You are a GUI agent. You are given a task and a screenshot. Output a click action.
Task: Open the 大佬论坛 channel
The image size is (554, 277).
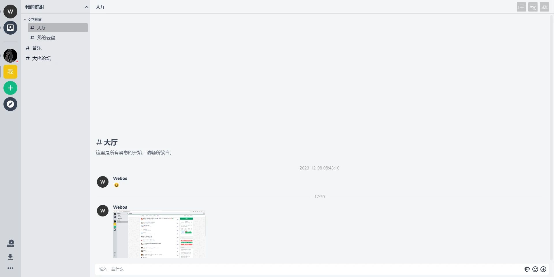[x=41, y=58]
